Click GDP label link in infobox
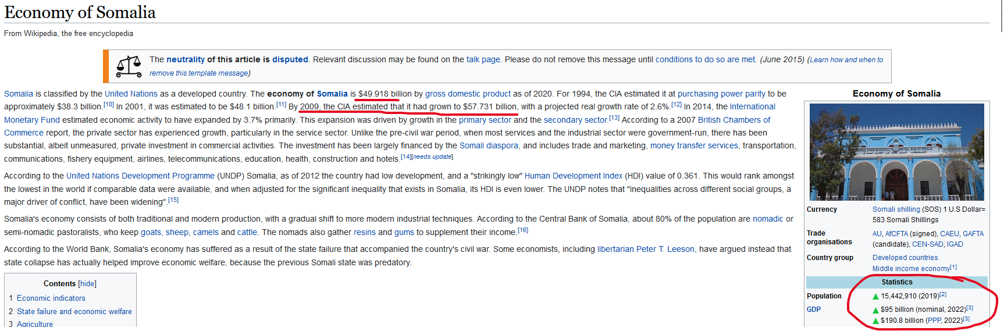 (813, 309)
